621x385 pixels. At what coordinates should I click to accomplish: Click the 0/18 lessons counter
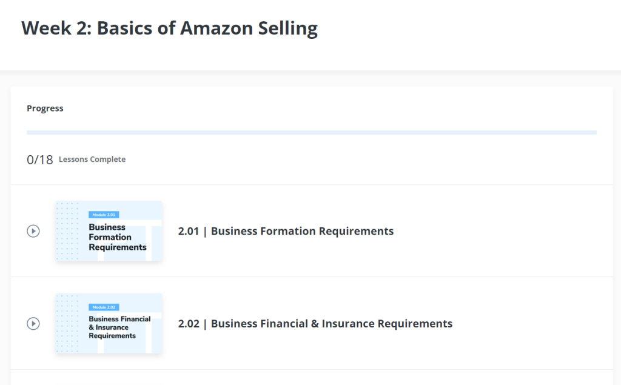40,159
